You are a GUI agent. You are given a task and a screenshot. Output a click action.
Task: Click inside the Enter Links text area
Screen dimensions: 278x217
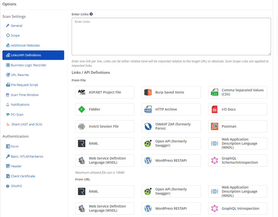coord(171,37)
